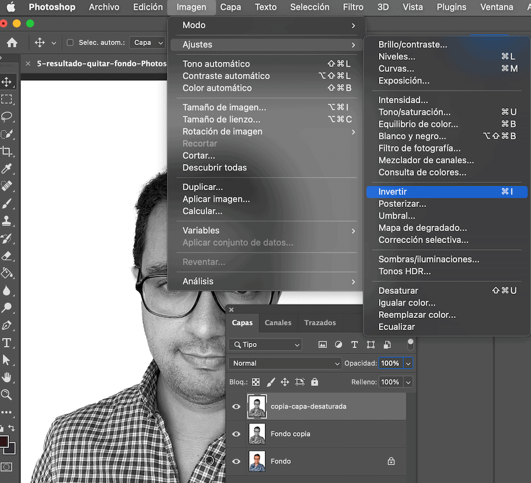The width and height of the screenshot is (531, 483).
Task: Filter layers by pixel image icon
Action: coord(323,345)
